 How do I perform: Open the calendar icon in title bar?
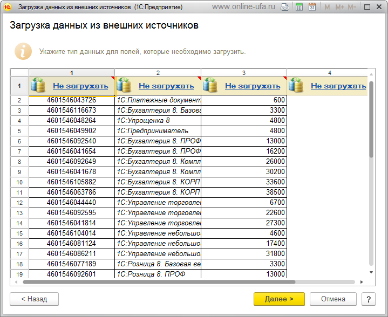pyautogui.click(x=312, y=7)
